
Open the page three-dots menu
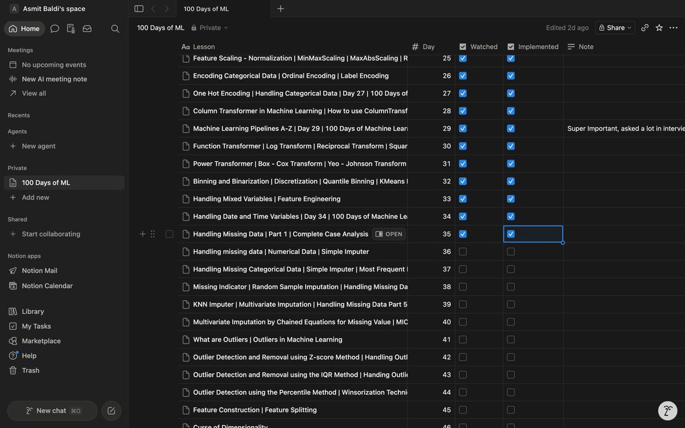point(674,27)
